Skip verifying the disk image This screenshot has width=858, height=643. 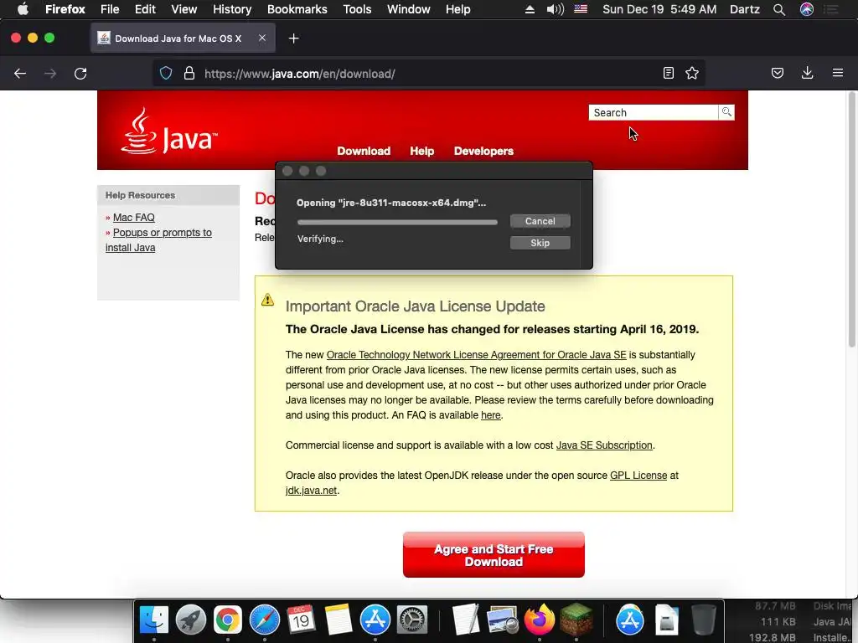(x=540, y=243)
